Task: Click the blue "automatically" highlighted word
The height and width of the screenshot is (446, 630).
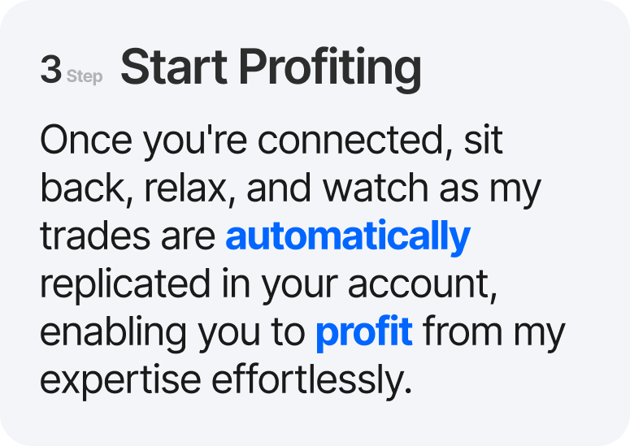Action: point(347,236)
